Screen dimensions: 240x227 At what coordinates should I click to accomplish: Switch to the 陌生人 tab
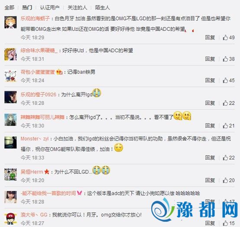102,7
